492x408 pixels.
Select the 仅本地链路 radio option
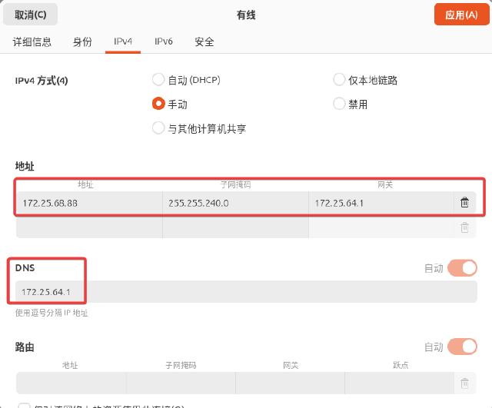(x=339, y=79)
